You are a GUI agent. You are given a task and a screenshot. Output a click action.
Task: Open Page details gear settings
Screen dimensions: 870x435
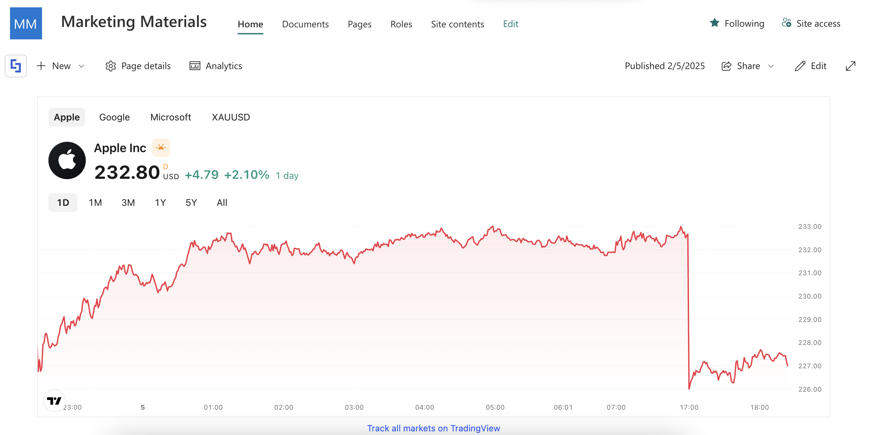111,66
